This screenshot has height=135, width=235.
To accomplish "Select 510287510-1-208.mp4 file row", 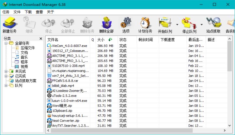I will coord(136,66).
